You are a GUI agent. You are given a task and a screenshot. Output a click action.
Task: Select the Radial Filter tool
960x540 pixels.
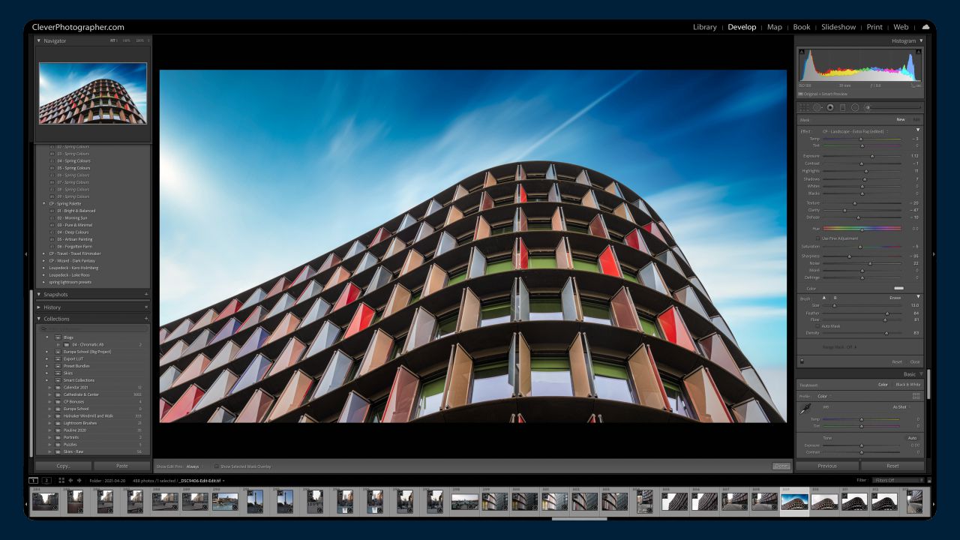(855, 107)
